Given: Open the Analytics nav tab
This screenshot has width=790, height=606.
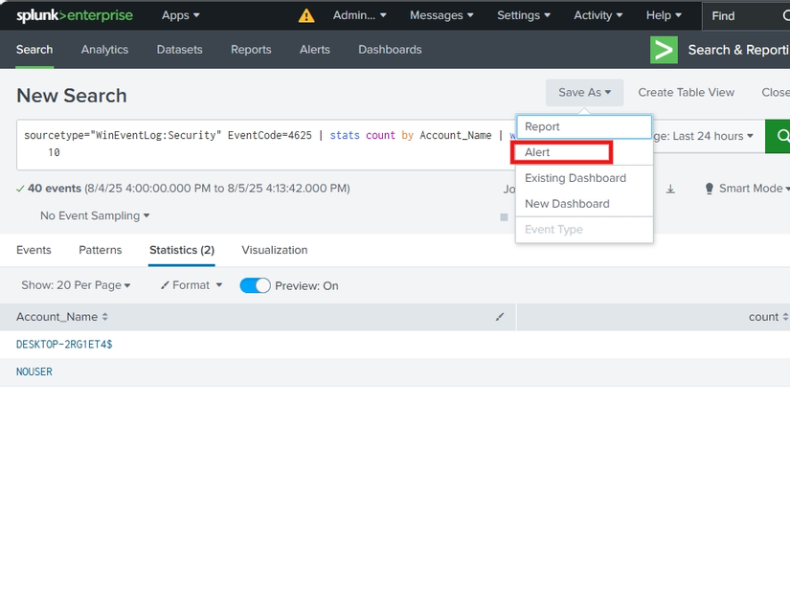Looking at the screenshot, I should [104, 50].
